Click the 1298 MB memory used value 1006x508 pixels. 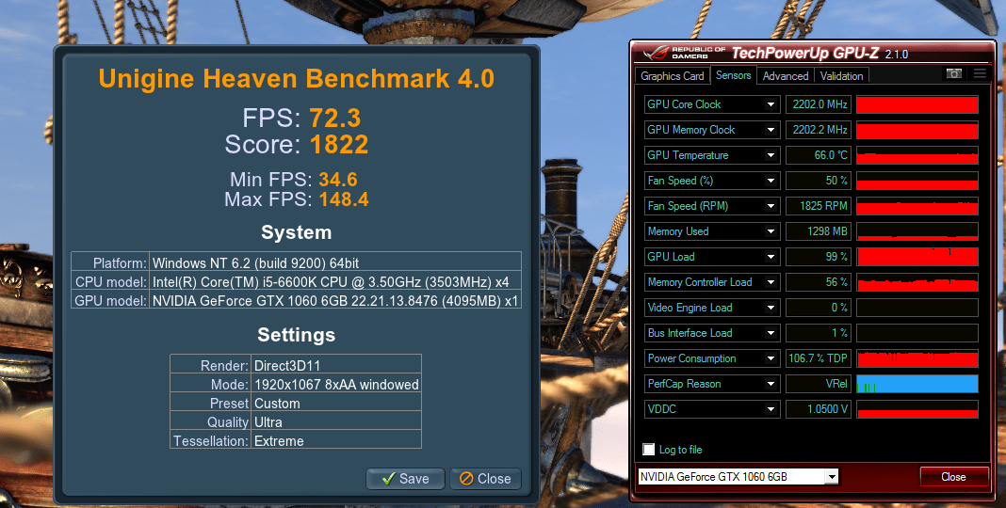tap(819, 231)
